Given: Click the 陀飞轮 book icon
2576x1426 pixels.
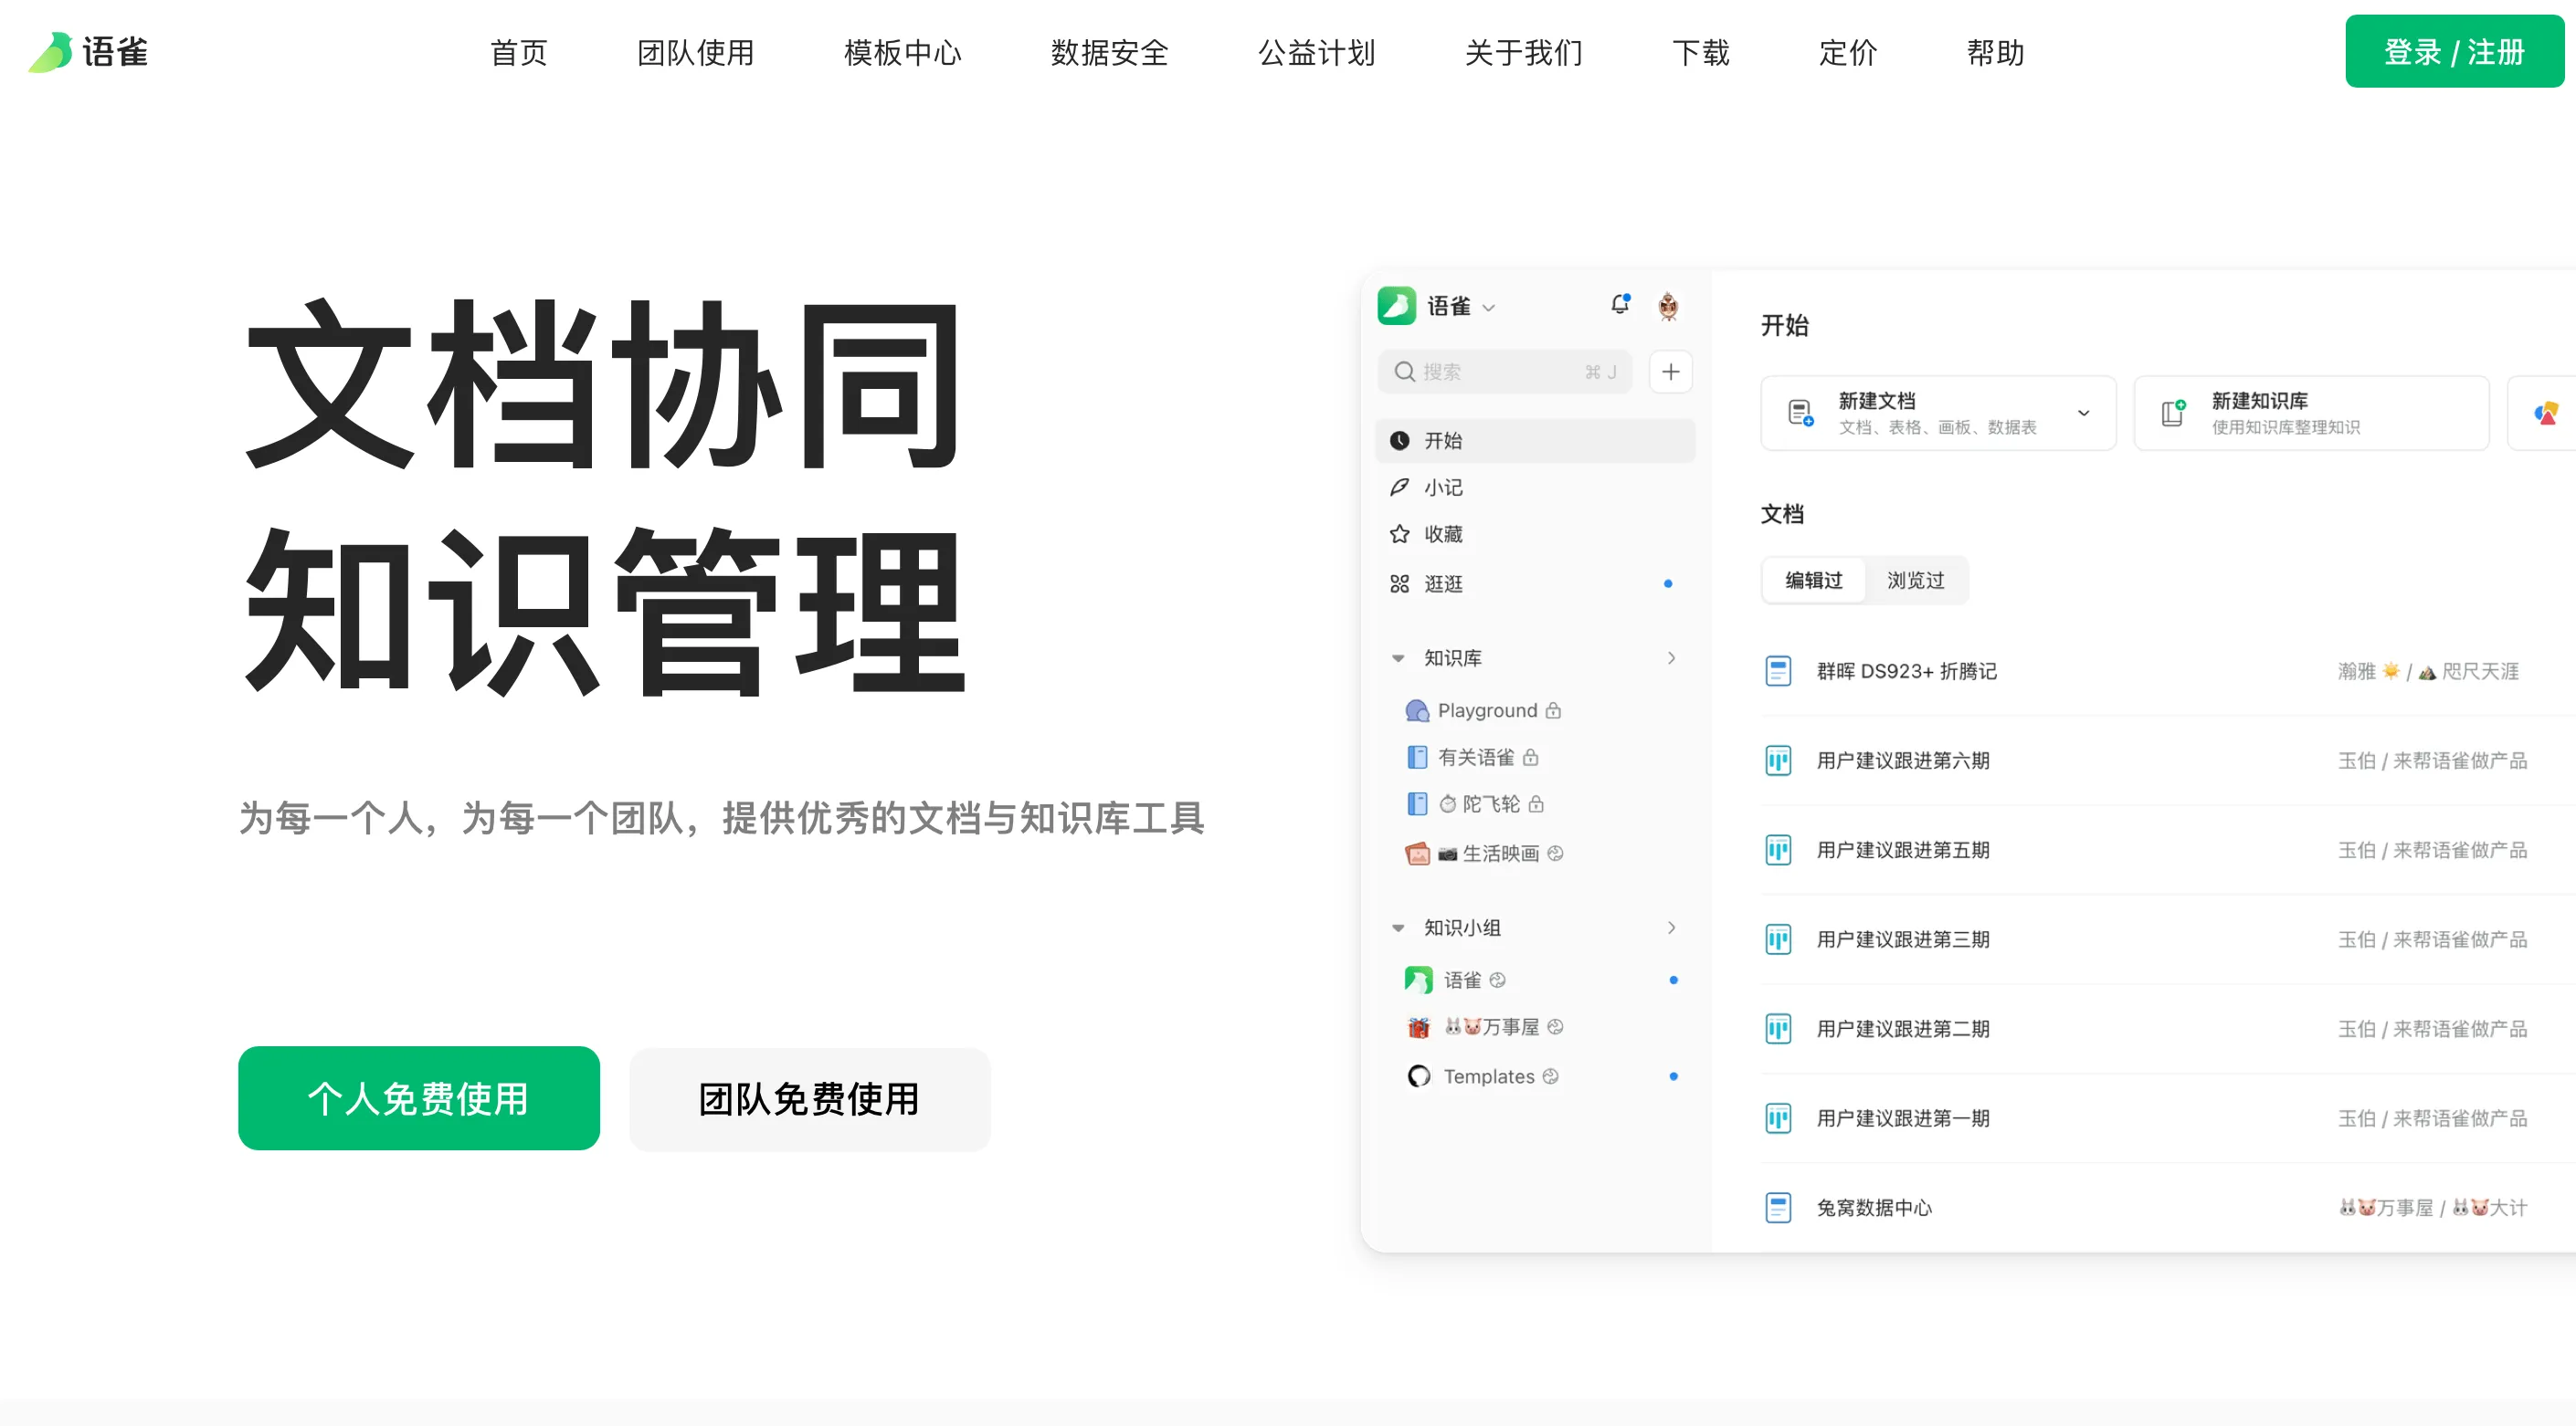Looking at the screenshot, I should point(1417,804).
